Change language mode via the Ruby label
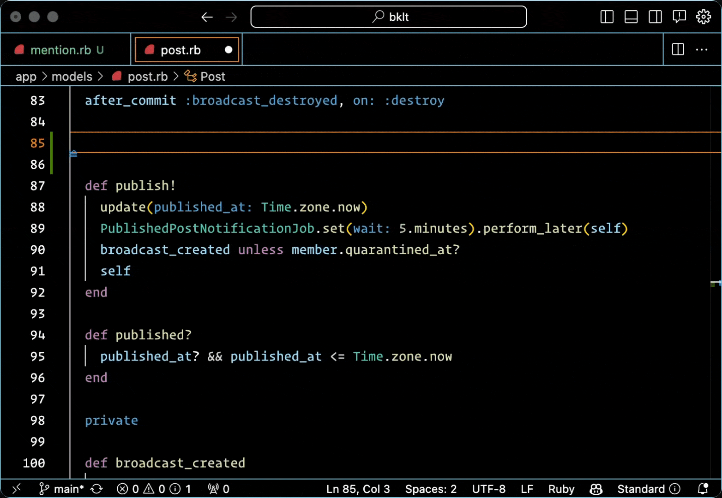This screenshot has width=722, height=498. pos(561,489)
